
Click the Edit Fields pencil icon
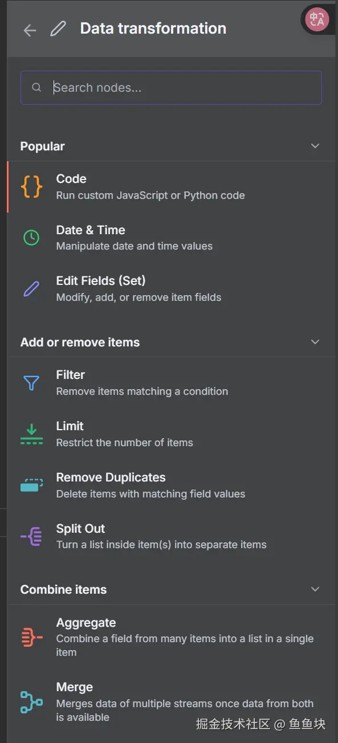[31, 289]
